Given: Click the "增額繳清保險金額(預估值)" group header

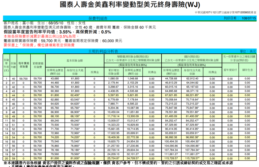Looking at the screenshot, I should pos(133,58).
